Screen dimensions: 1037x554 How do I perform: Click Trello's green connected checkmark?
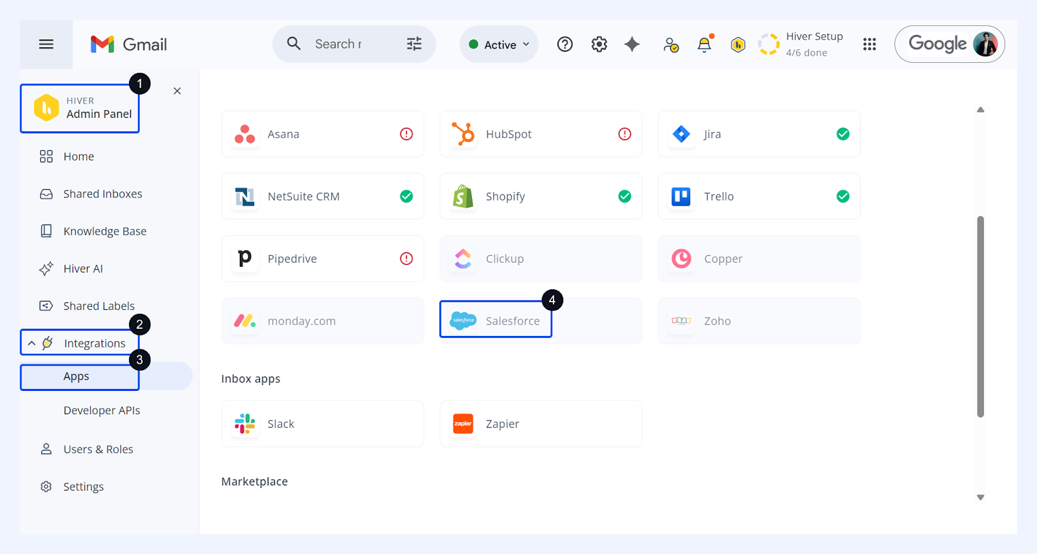(x=843, y=196)
